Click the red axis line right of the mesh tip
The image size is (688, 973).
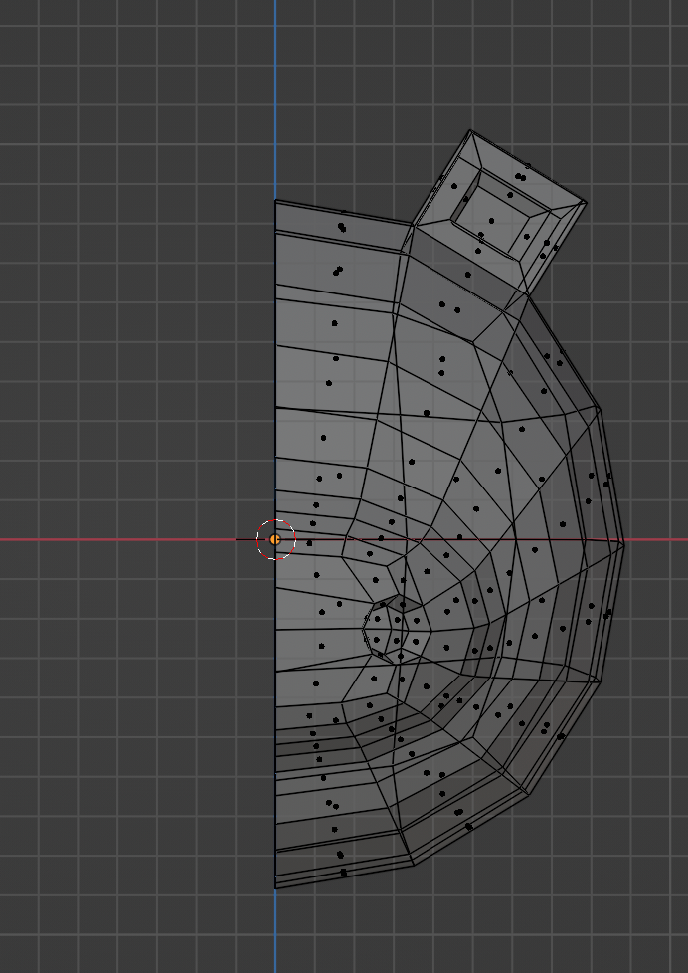[656, 540]
